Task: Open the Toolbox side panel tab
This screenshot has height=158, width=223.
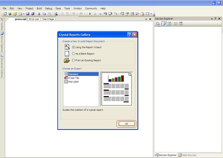Action: pyautogui.click(x=2, y=24)
